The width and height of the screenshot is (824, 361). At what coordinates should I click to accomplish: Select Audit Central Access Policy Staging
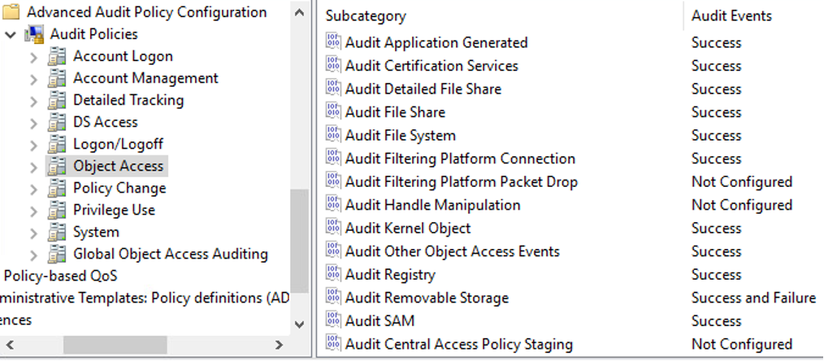[458, 344]
